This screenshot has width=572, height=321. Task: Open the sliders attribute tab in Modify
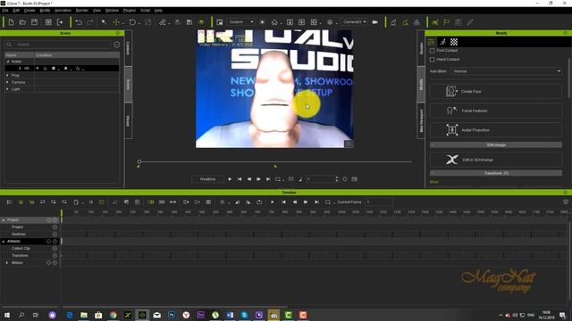tap(432, 42)
